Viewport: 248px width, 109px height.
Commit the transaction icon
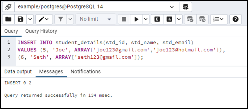(x=190, y=19)
